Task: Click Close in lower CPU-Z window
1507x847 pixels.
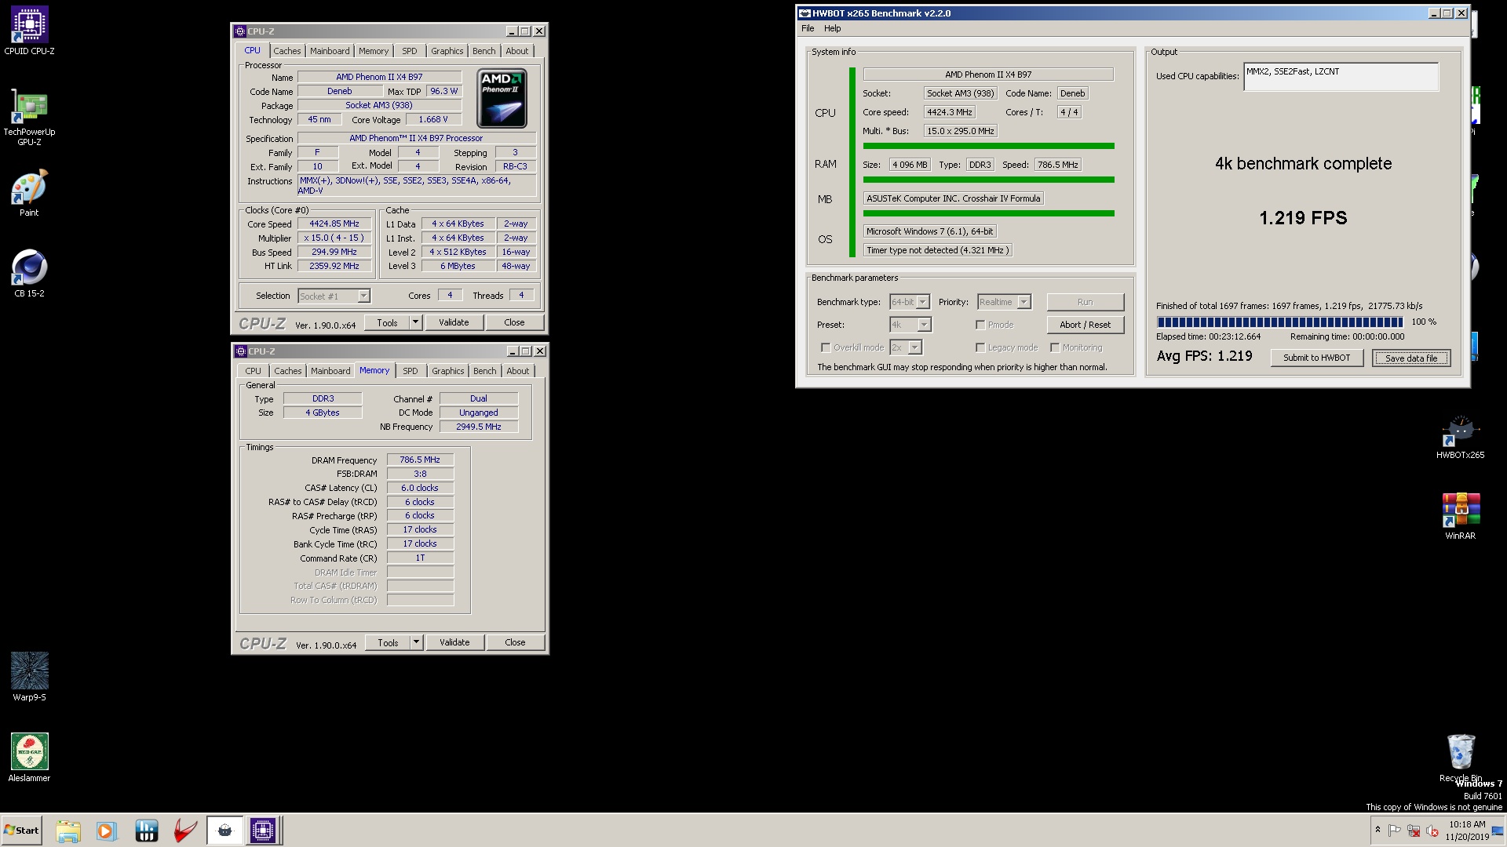Action: [515, 642]
